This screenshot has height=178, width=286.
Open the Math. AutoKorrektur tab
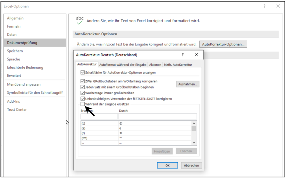point(178,65)
